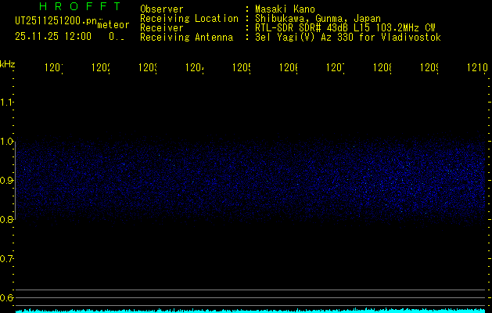
Task: Click the Receiving Location field label
Action: tap(189, 19)
